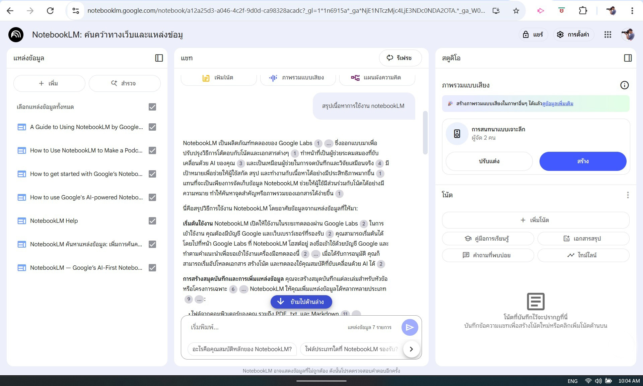Click the notebook title ค้นคว้าทางเว็บและแหล่งข้อมูล

[x=107, y=35]
